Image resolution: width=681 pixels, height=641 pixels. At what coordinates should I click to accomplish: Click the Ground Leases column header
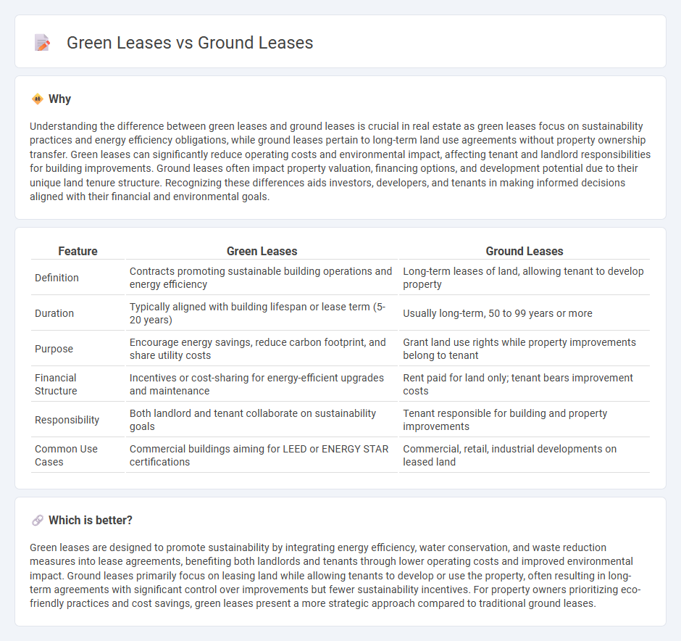[x=525, y=251]
